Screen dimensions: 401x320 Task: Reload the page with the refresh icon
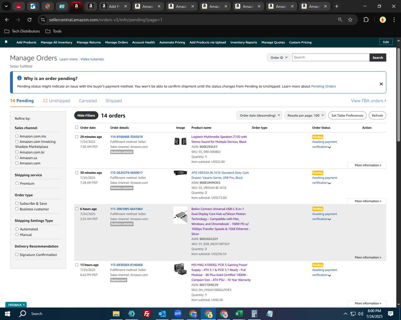[29, 20]
